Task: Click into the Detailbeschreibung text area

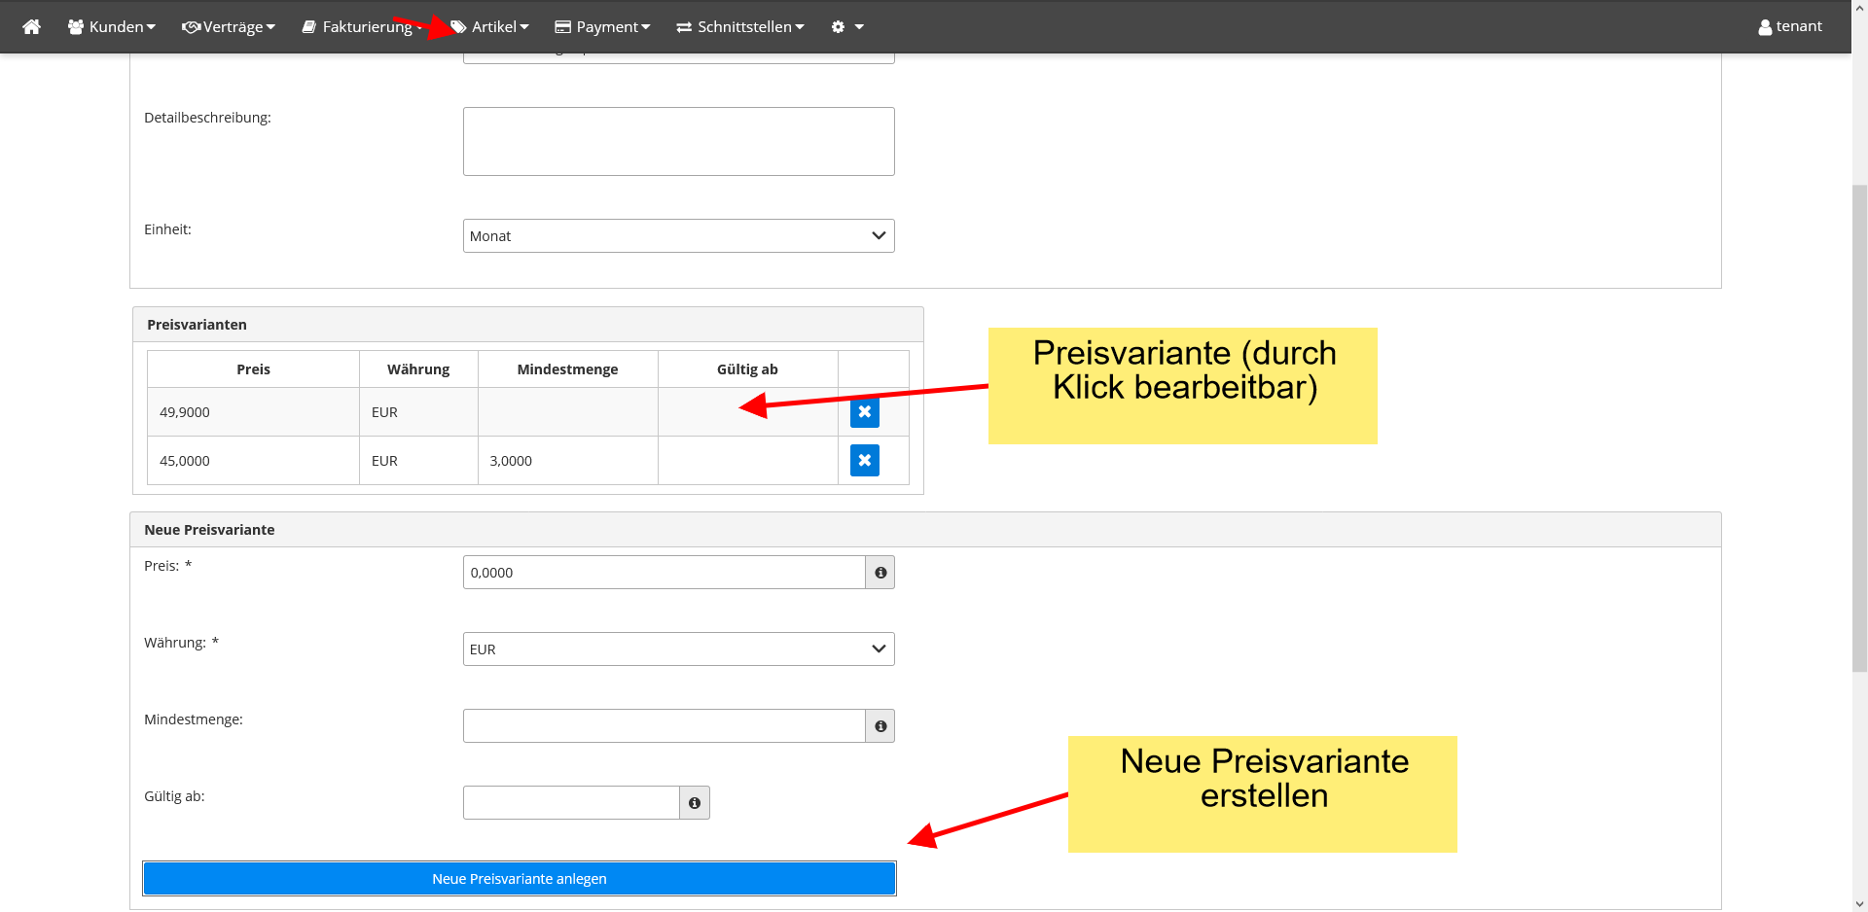Action: [x=678, y=142]
